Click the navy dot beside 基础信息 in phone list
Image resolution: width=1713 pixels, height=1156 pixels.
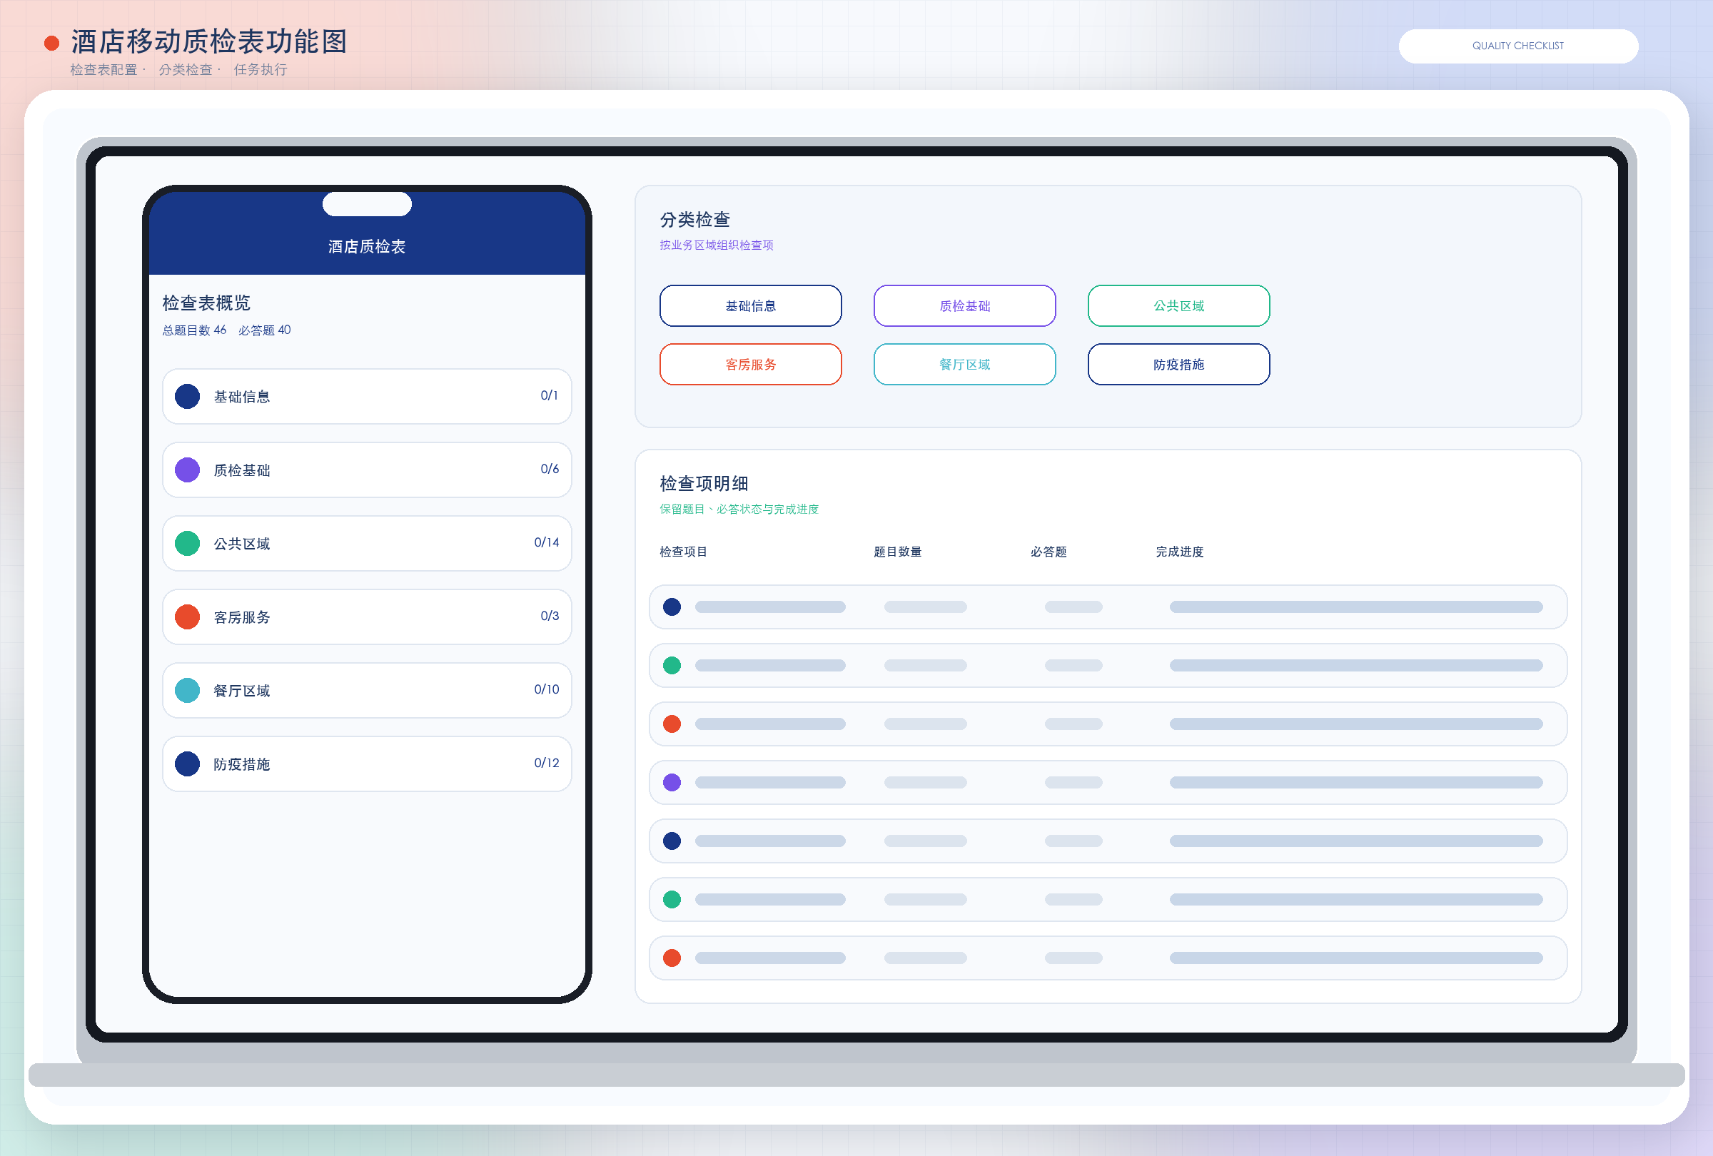(187, 396)
